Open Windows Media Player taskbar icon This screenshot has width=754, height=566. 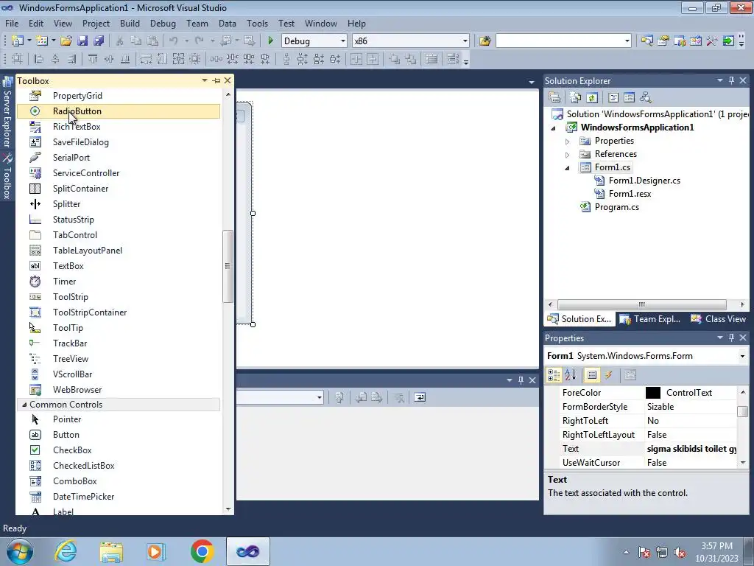pos(156,551)
